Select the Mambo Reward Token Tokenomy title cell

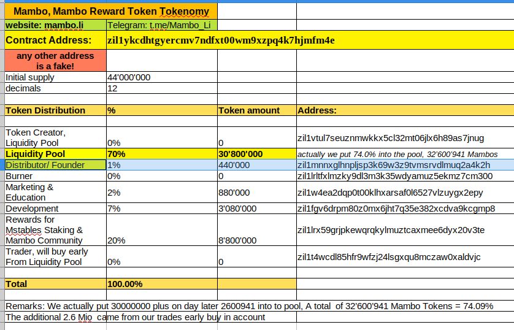pos(111,11)
